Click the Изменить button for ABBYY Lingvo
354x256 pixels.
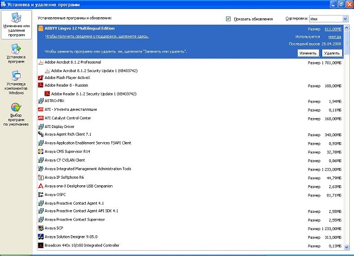tap(308, 53)
